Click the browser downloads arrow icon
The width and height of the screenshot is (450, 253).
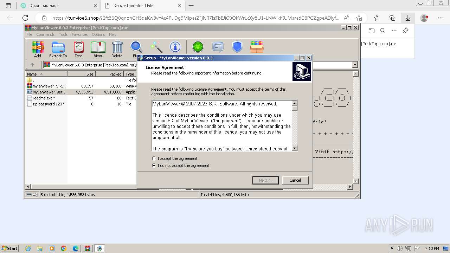[408, 18]
